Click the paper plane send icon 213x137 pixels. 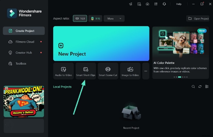coord(130,4)
